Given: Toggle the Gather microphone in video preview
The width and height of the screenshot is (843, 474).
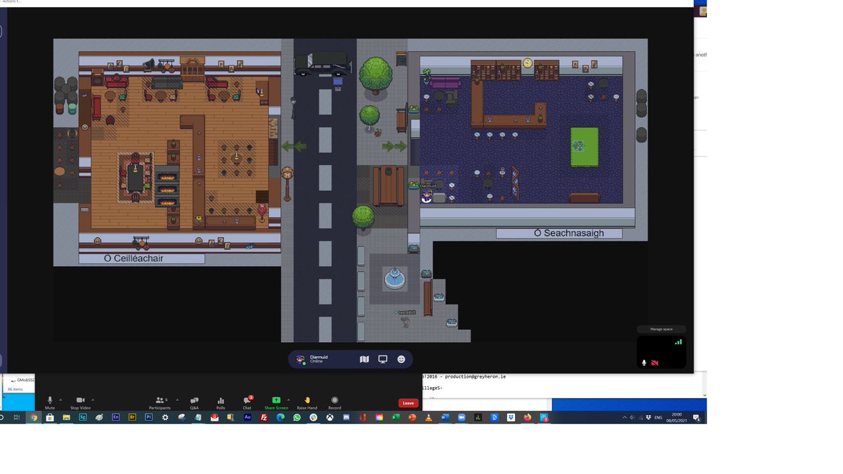Looking at the screenshot, I should (x=644, y=363).
